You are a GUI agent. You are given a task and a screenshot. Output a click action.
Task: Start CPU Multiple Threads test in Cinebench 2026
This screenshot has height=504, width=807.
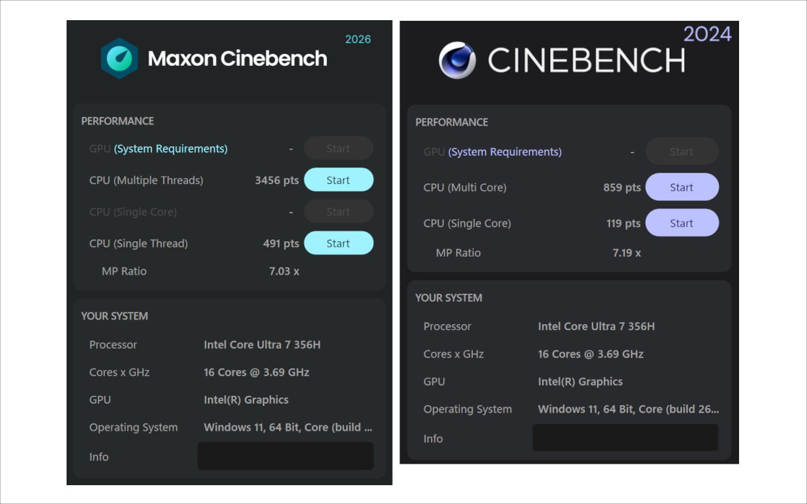tap(338, 180)
